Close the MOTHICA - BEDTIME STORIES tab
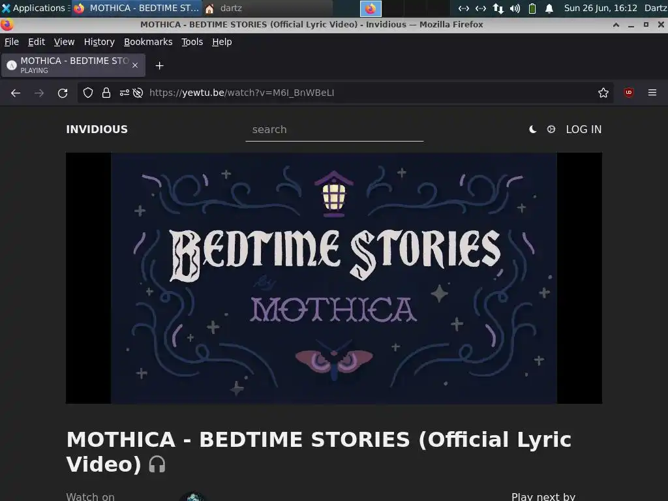 click(135, 65)
